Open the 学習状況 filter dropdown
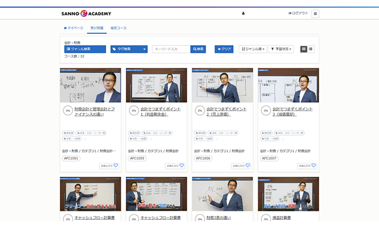Viewport: 379px width, 228px height. 281,49
